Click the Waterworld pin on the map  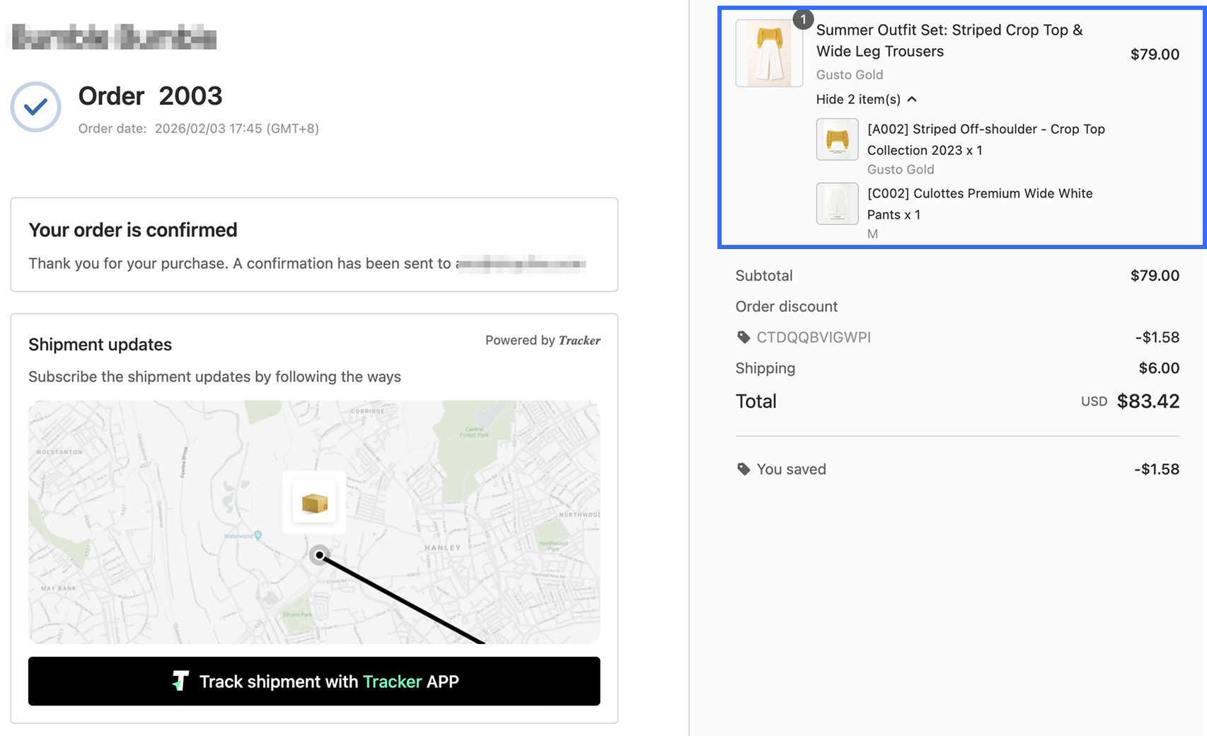tap(258, 536)
